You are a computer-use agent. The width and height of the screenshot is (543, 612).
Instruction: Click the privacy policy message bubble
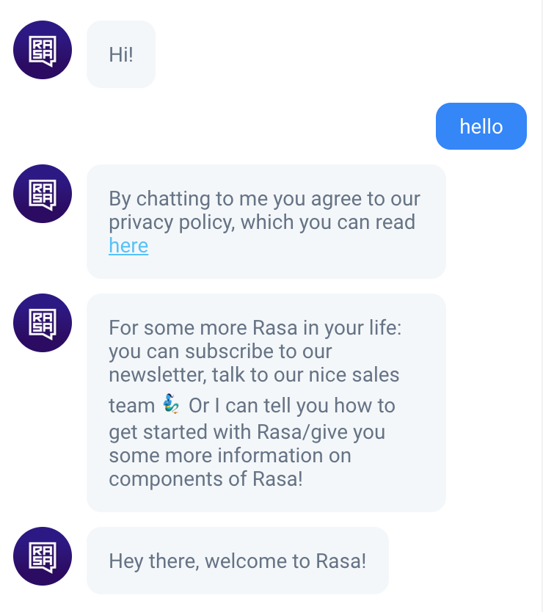tap(266, 222)
